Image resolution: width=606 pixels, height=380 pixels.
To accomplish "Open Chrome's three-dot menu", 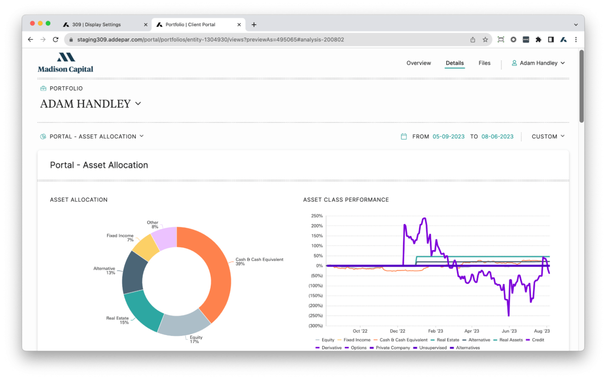I will click(576, 40).
